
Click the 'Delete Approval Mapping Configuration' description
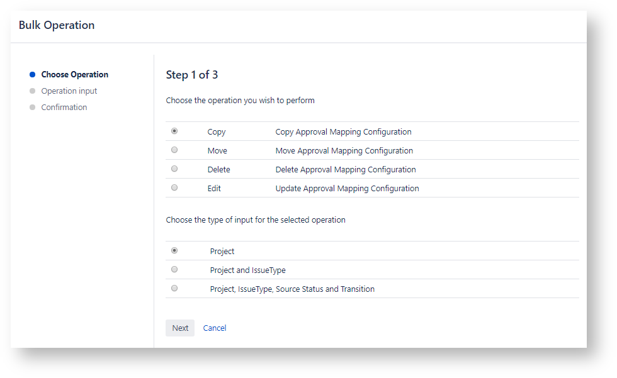pyautogui.click(x=346, y=169)
